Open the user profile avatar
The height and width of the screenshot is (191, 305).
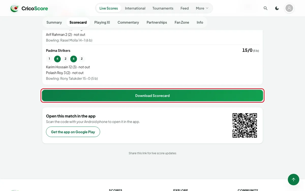289,8
